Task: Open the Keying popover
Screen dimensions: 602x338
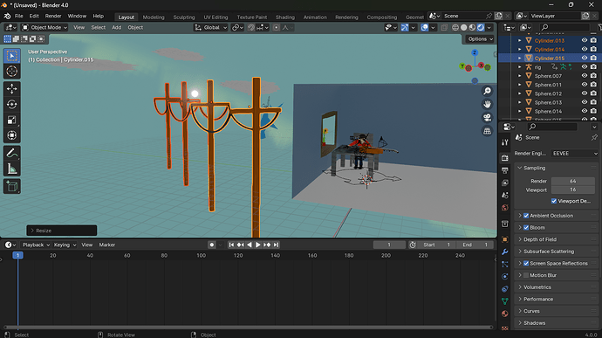Action: pos(65,245)
